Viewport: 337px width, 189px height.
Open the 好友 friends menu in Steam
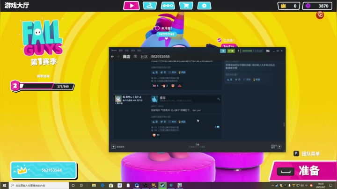coord(127,51)
